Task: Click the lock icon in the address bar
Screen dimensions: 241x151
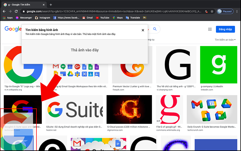Action: pos(23,11)
